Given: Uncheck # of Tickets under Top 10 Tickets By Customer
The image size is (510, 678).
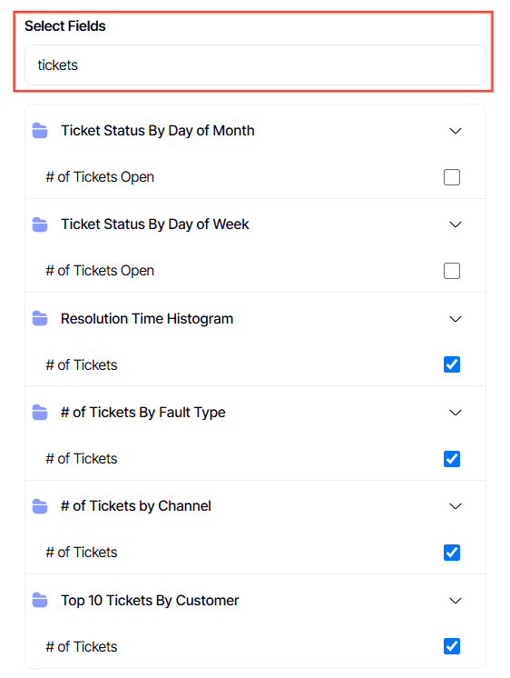Looking at the screenshot, I should click(452, 646).
